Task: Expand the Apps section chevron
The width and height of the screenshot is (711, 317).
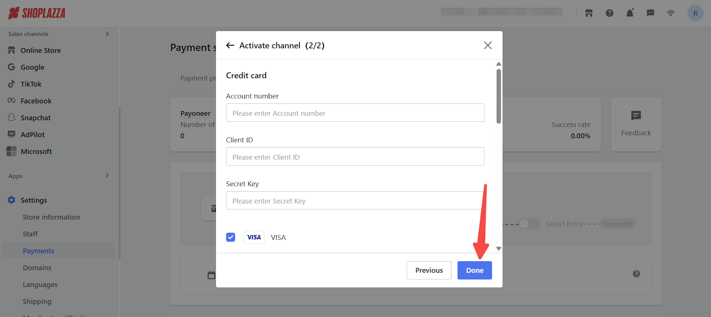Action: [x=107, y=176]
